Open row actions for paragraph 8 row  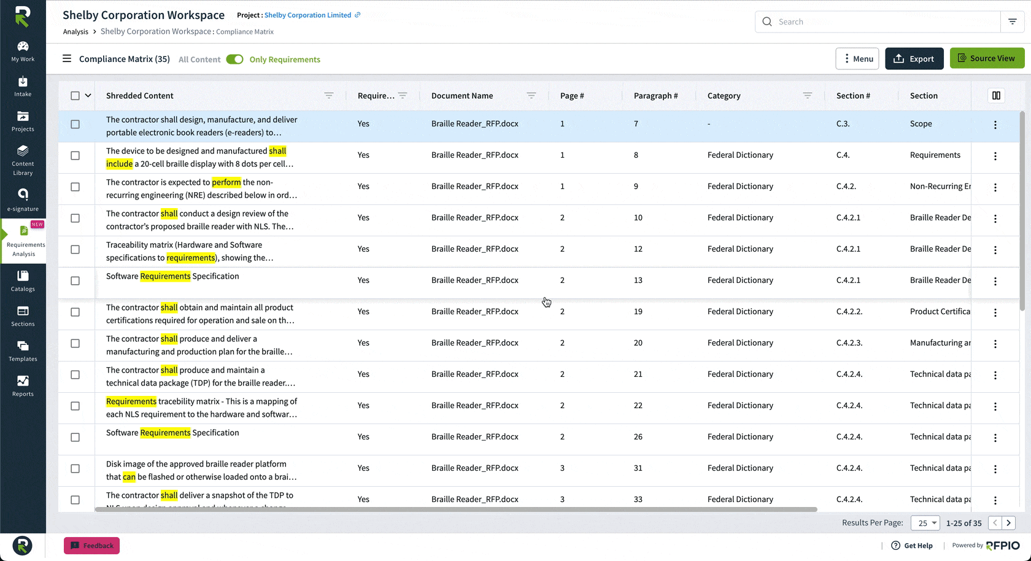click(x=995, y=156)
